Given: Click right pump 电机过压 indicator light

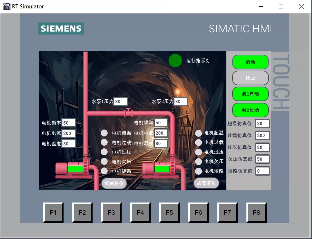Looking at the screenshot, I should tap(199, 152).
